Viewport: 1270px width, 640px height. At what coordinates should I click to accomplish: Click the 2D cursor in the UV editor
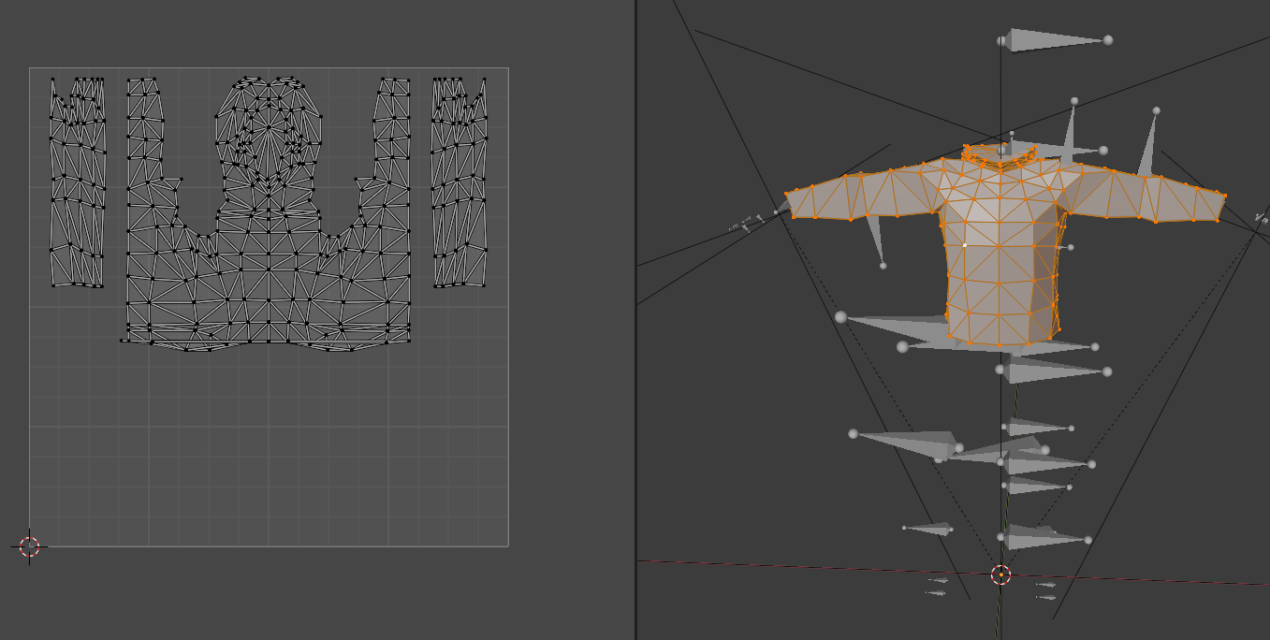29,546
